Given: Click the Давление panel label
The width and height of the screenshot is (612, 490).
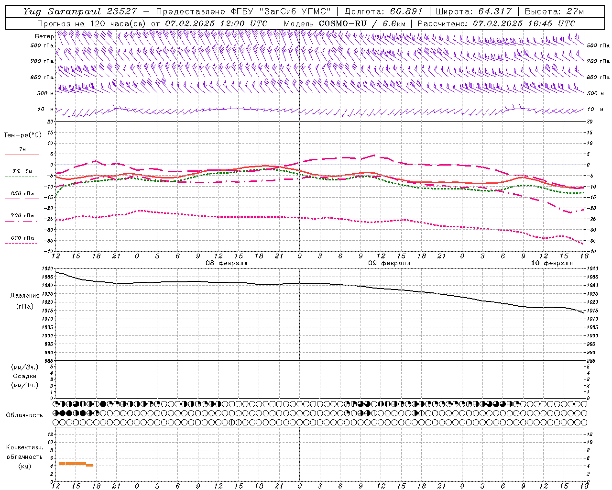Looking at the screenshot, I should pos(25,296).
